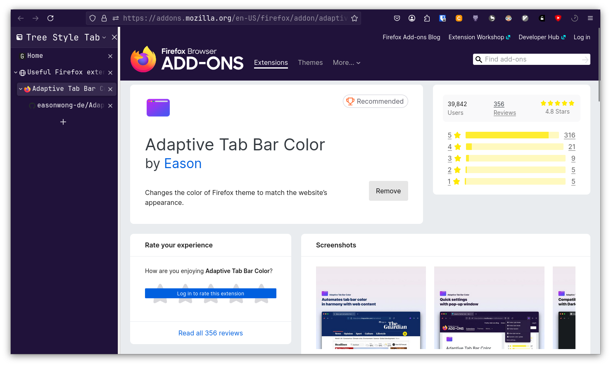Viewport: 611px width, 366px height.
Task: Expand the More... navigation dropdown
Action: [347, 63]
